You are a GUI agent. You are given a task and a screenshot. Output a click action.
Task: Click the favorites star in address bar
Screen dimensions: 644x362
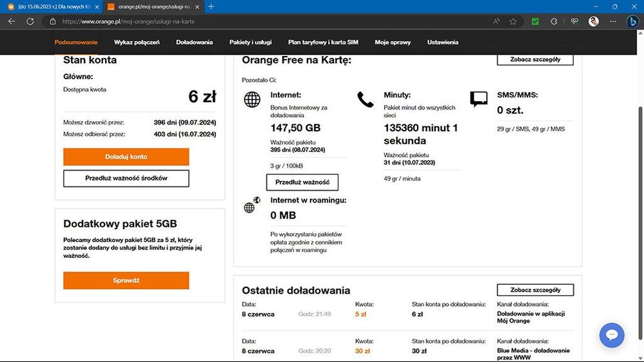click(513, 21)
